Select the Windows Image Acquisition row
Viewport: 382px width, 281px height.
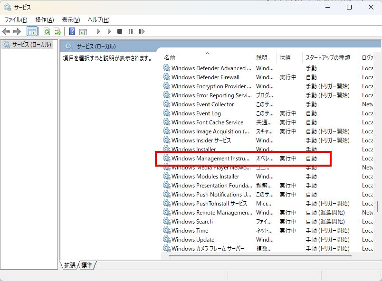point(267,131)
